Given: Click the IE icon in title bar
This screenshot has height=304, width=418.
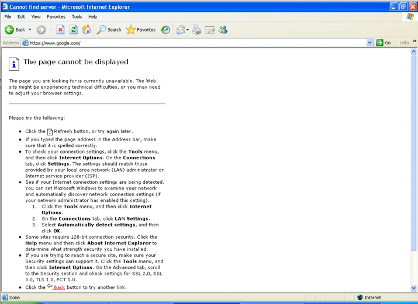Looking at the screenshot, I should 5,6.
